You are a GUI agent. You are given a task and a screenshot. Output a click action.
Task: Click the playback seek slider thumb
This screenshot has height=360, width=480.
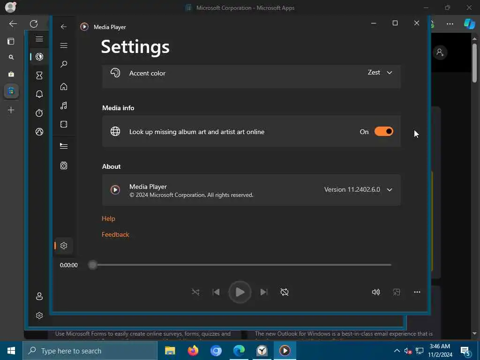[x=92, y=265]
